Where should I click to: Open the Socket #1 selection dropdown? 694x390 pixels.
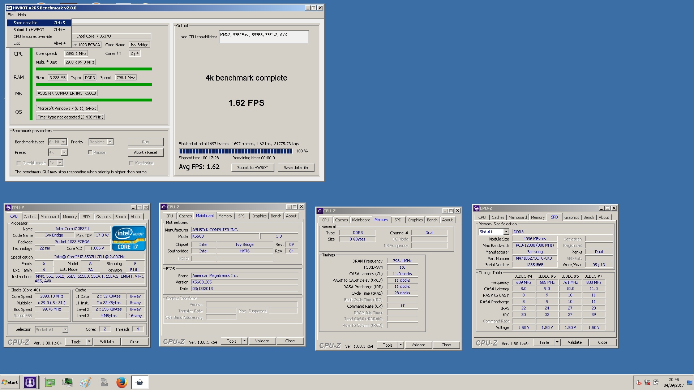tap(65, 329)
